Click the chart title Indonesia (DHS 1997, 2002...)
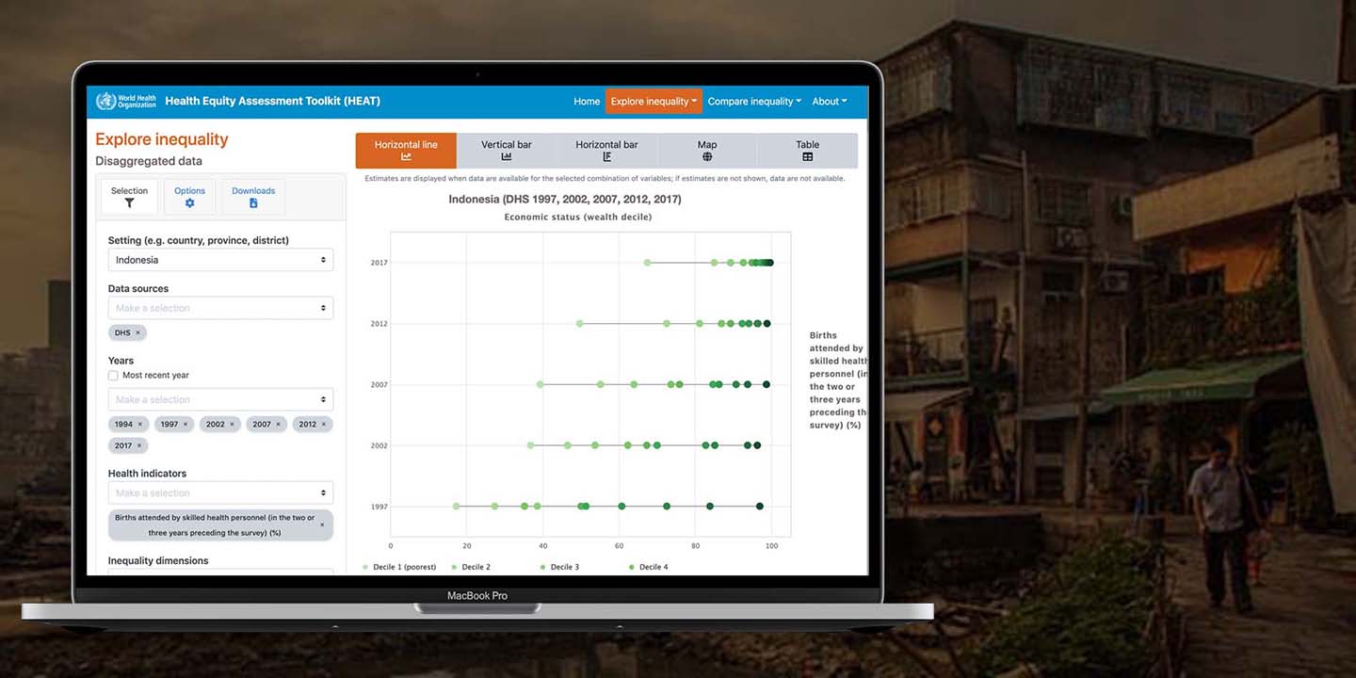Viewport: 1356px width, 678px height. click(565, 200)
